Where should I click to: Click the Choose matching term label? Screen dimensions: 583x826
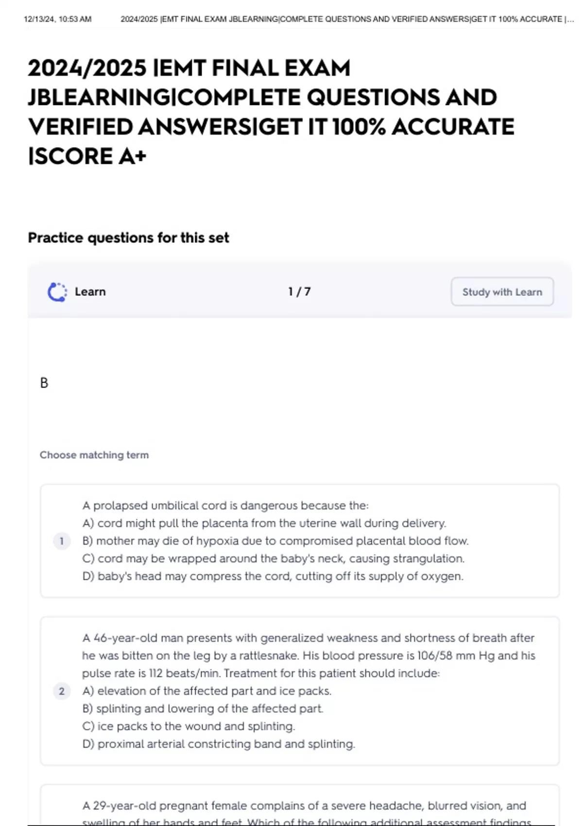(94, 455)
